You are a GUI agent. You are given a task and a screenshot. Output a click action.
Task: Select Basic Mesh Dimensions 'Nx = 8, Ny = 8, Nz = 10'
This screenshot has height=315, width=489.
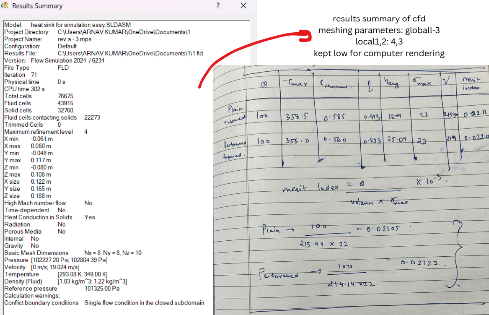coord(113,253)
